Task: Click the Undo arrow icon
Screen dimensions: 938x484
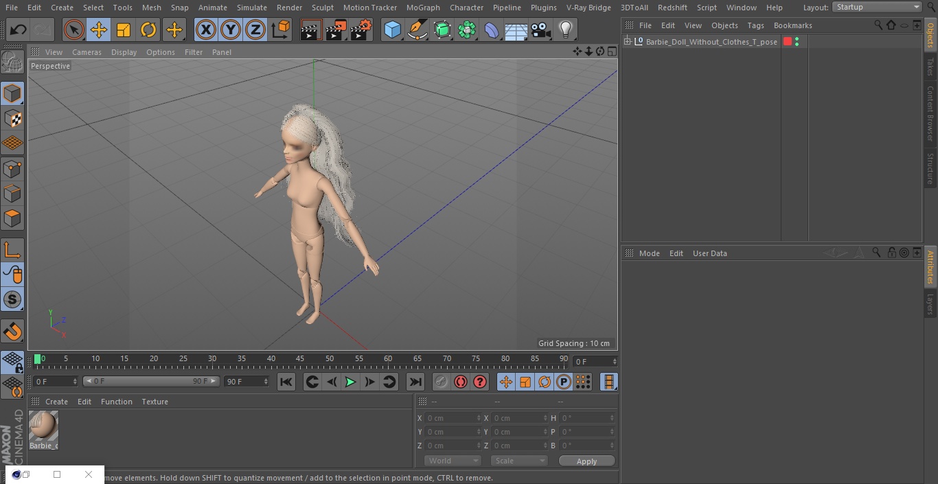Action: click(19, 30)
